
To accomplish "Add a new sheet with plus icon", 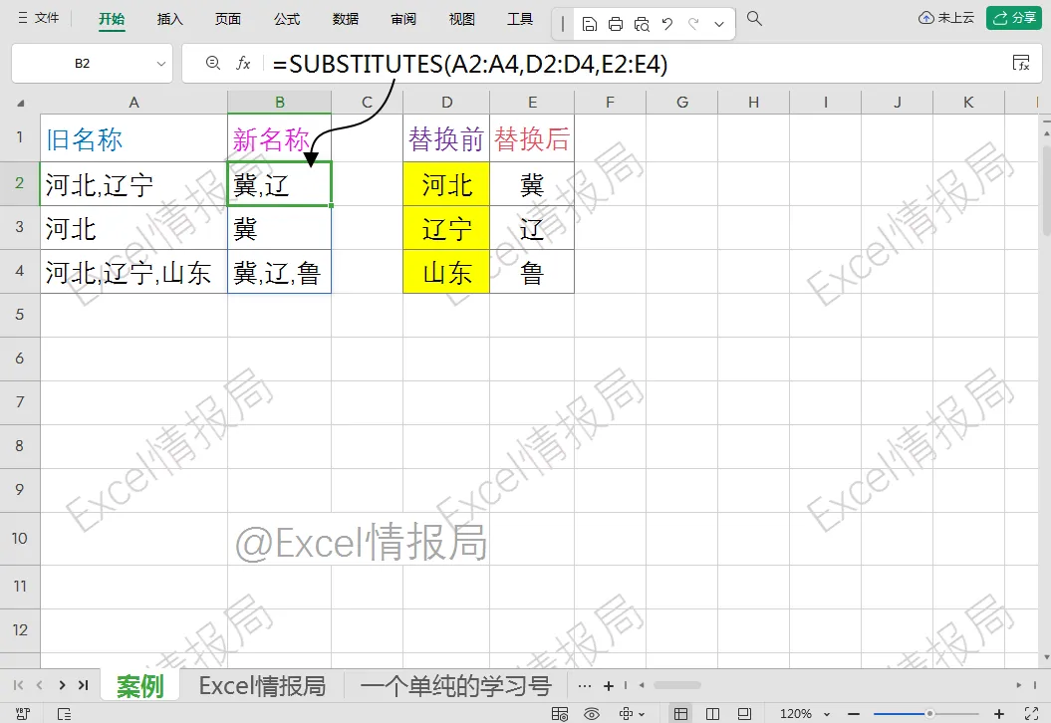I will pyautogui.click(x=609, y=685).
